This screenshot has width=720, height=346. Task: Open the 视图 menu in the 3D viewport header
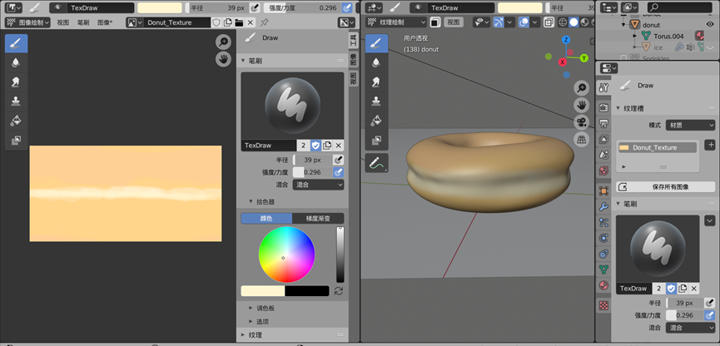tap(453, 22)
